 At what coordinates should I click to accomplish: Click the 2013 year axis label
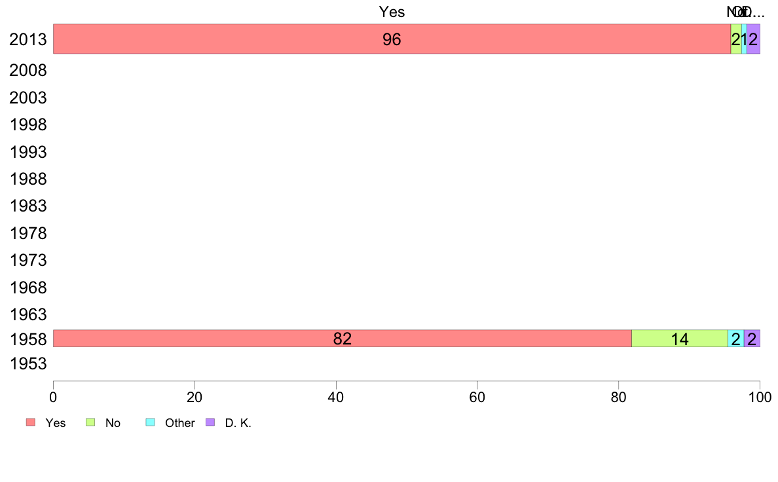coord(28,40)
